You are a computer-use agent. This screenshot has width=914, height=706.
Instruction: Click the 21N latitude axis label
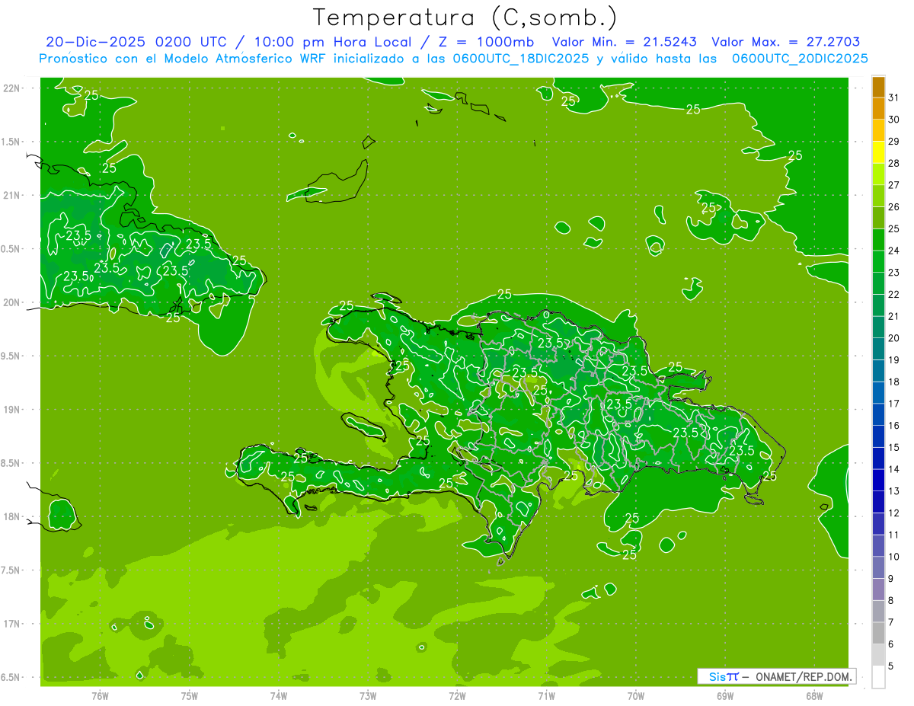(x=12, y=195)
